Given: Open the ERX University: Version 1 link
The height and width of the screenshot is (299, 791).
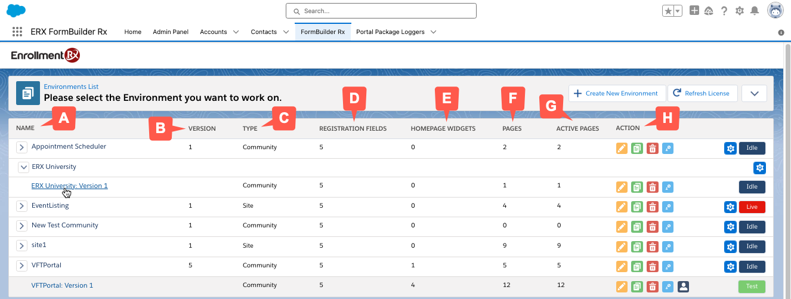Looking at the screenshot, I should (69, 186).
